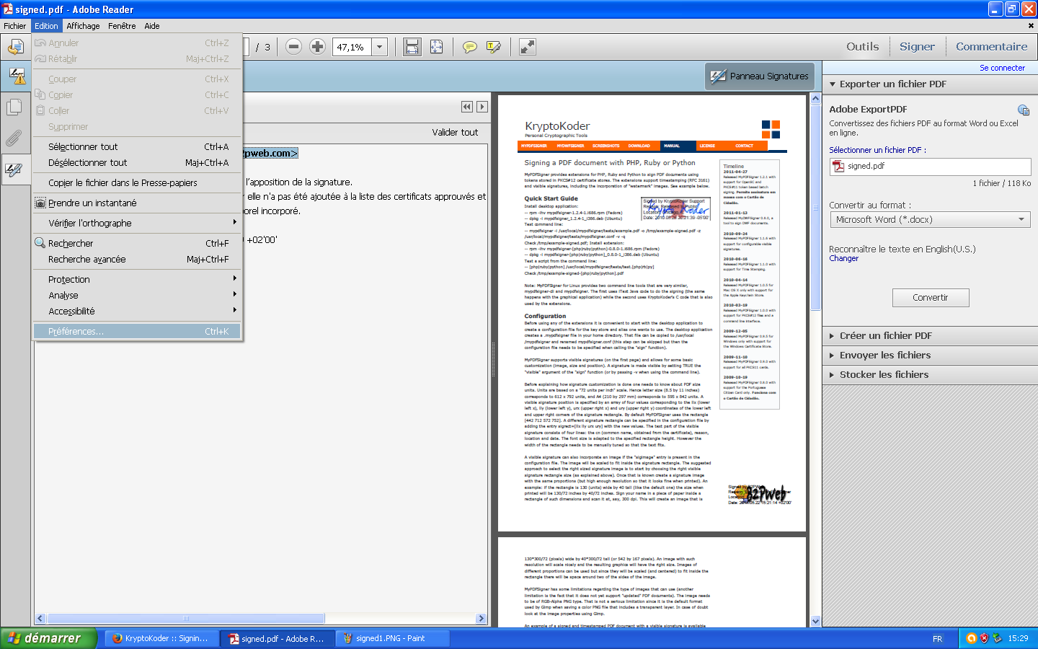Click the Se connecter link
1038x649 pixels.
(x=1002, y=68)
